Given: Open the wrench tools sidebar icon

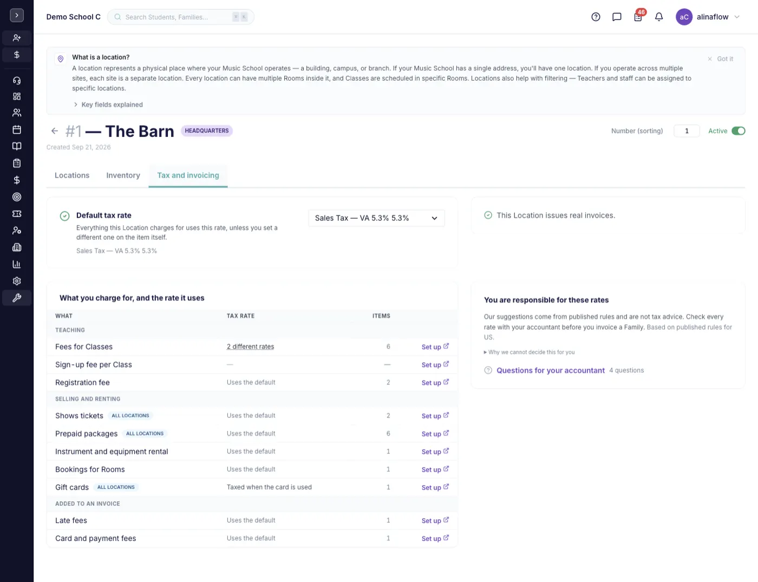Looking at the screenshot, I should [x=17, y=298].
